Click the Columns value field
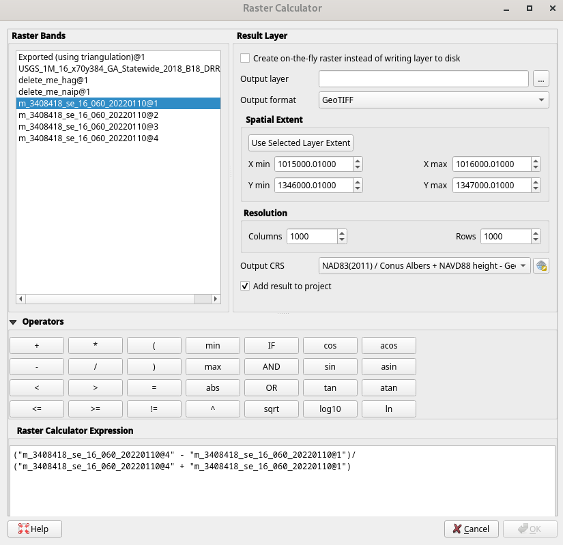 312,237
